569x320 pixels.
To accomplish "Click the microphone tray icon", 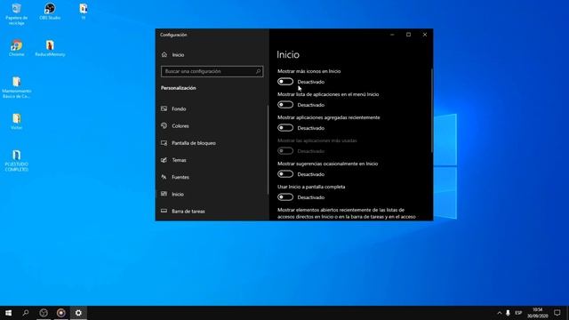I will click(508, 313).
